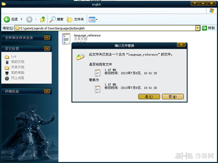
Task: Click the address bar path field
Action: (x=106, y=28)
